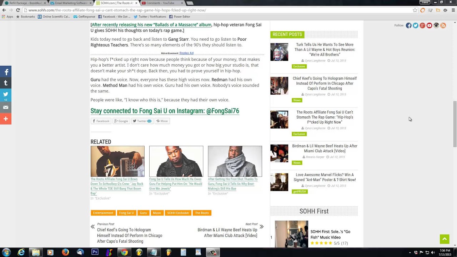Replay the advertisement via Replay Ad link
Viewport: 457px width, 257px height.
coord(186,53)
